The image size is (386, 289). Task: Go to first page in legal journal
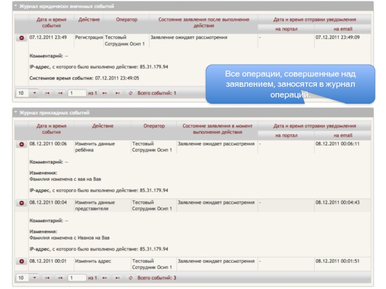tap(47, 93)
